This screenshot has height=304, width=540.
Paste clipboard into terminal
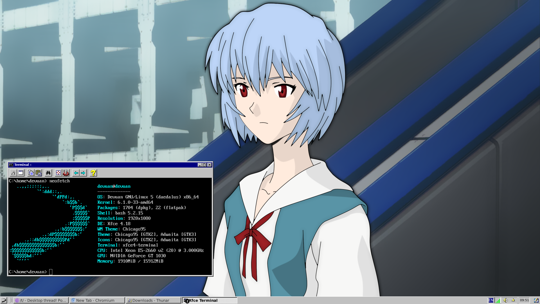click(x=38, y=173)
